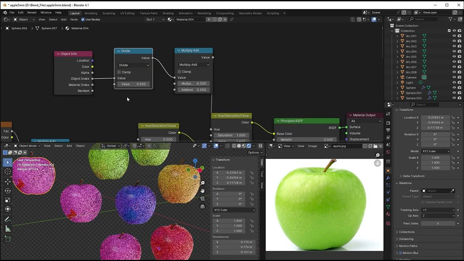
Task: Toggle Collection exclude-from-view-layer checkbox
Action: click(449, 31)
